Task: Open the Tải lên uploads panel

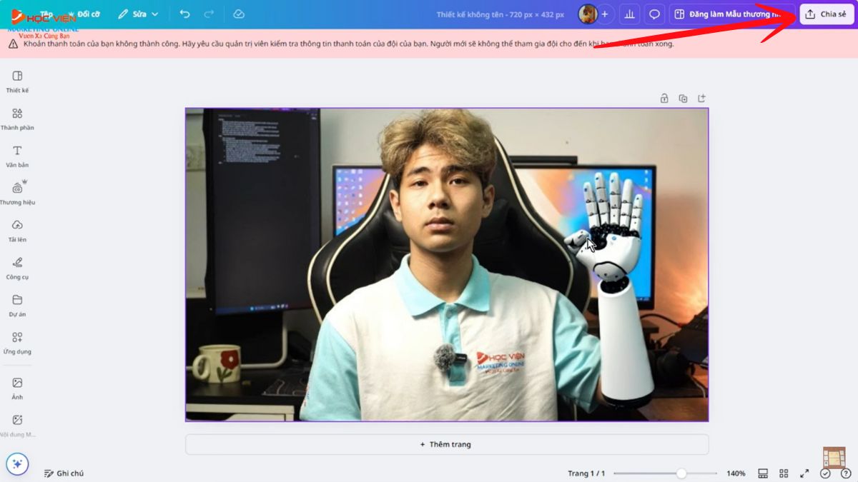Action: click(17, 229)
